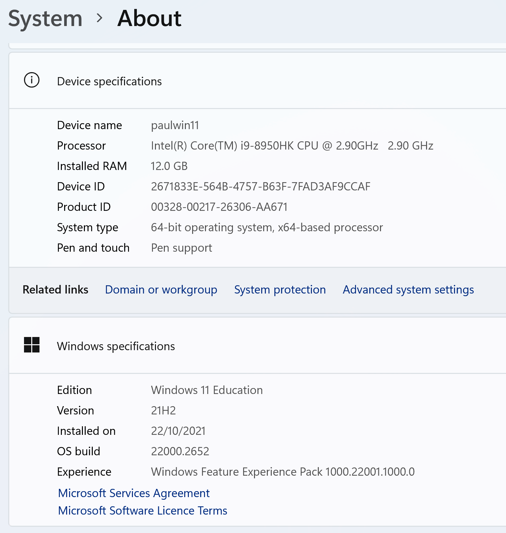Click the OS build label
Image resolution: width=506 pixels, height=533 pixels.
[x=78, y=451]
